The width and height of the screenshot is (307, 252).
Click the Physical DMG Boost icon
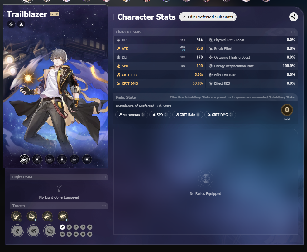(x=211, y=40)
